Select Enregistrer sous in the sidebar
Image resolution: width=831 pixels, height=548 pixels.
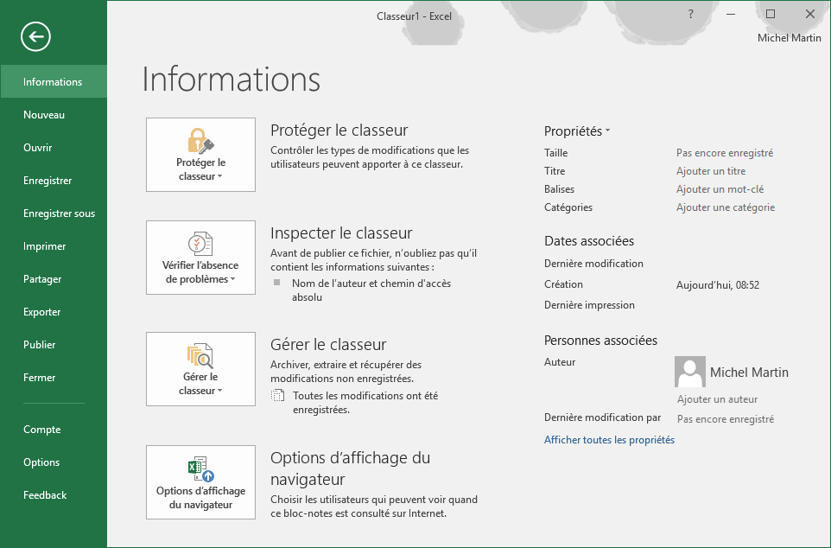click(x=59, y=213)
